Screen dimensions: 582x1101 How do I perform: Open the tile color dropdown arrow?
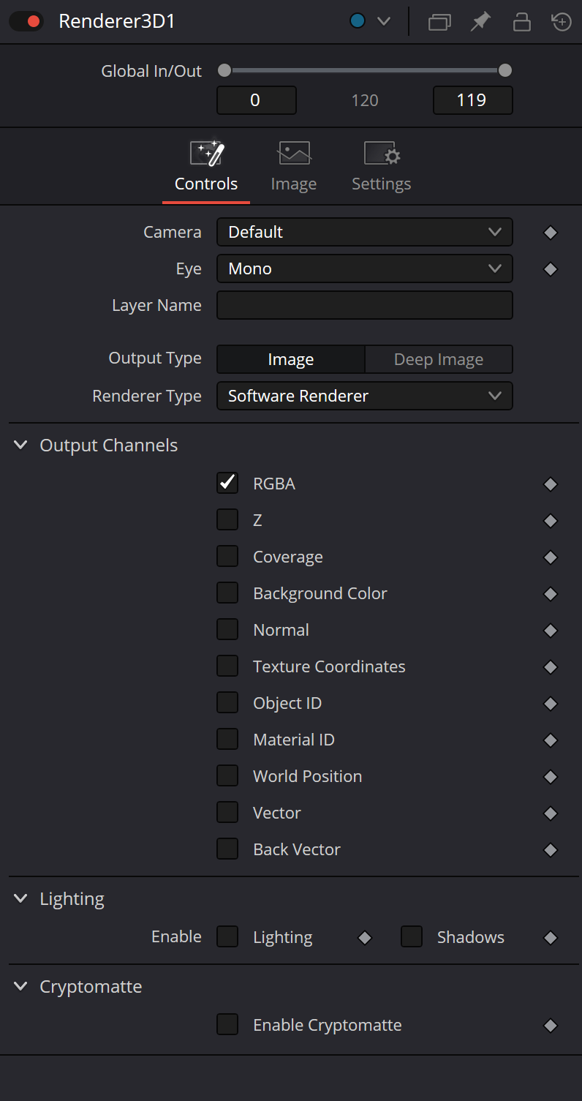click(384, 21)
